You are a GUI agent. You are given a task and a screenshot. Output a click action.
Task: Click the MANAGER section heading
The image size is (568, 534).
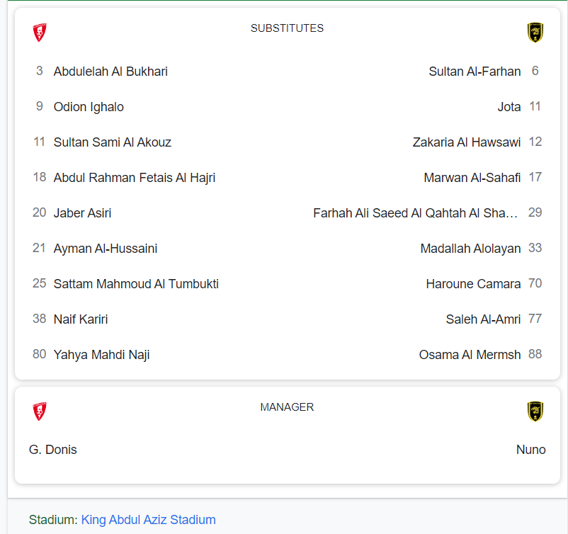click(x=287, y=407)
